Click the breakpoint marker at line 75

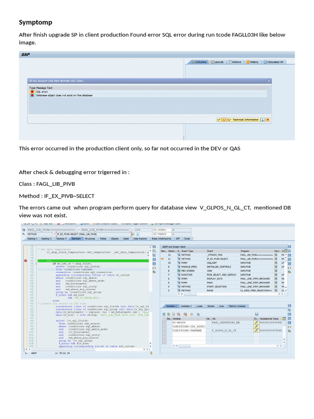(x=26, y=261)
